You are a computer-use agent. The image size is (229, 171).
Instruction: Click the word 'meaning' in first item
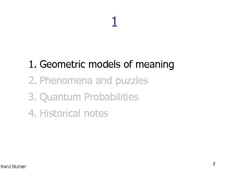(155, 65)
